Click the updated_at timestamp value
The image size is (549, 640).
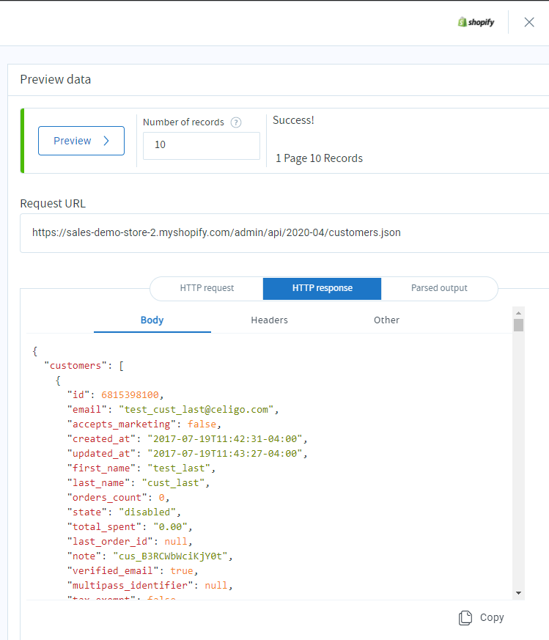point(225,454)
